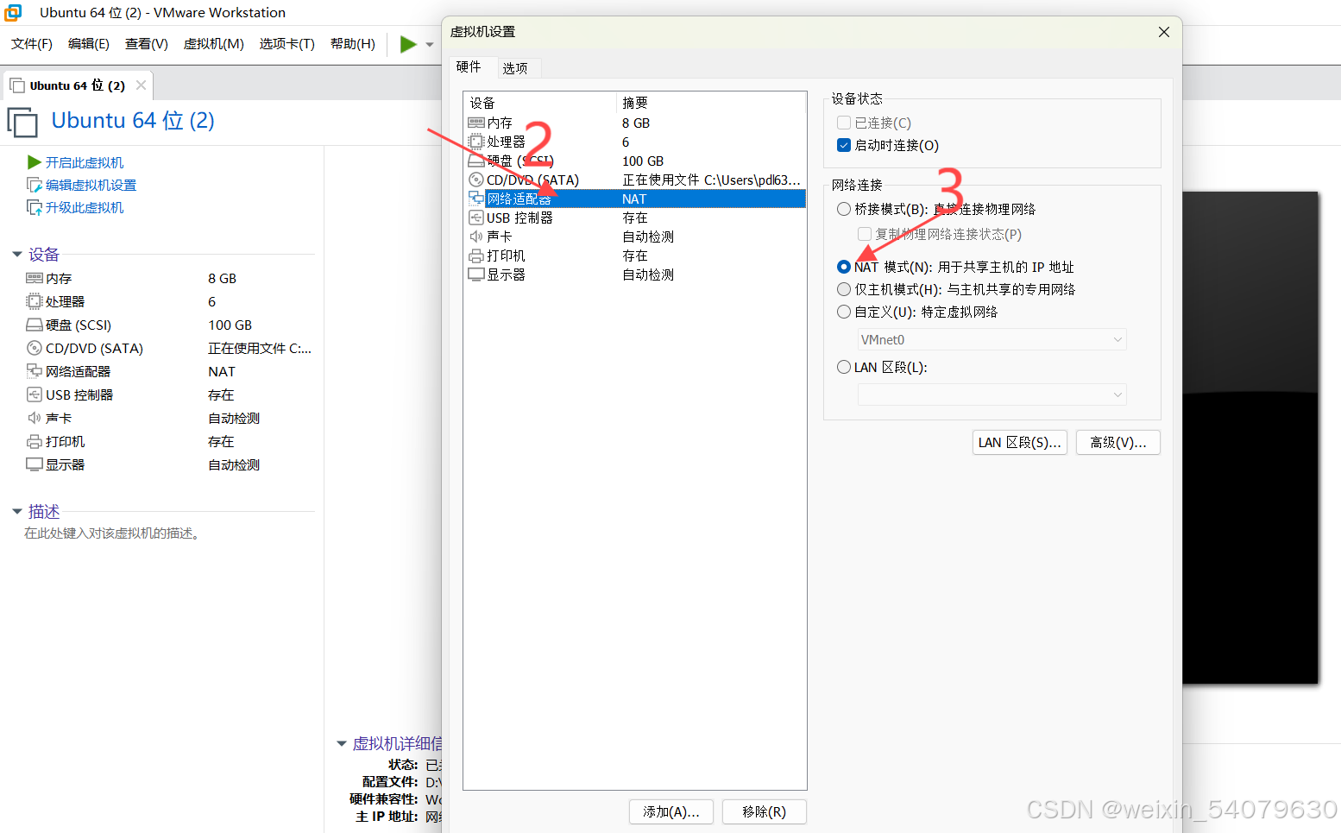1341x833 pixels.
Task: Collapse the 描述 section
Action: click(x=17, y=512)
